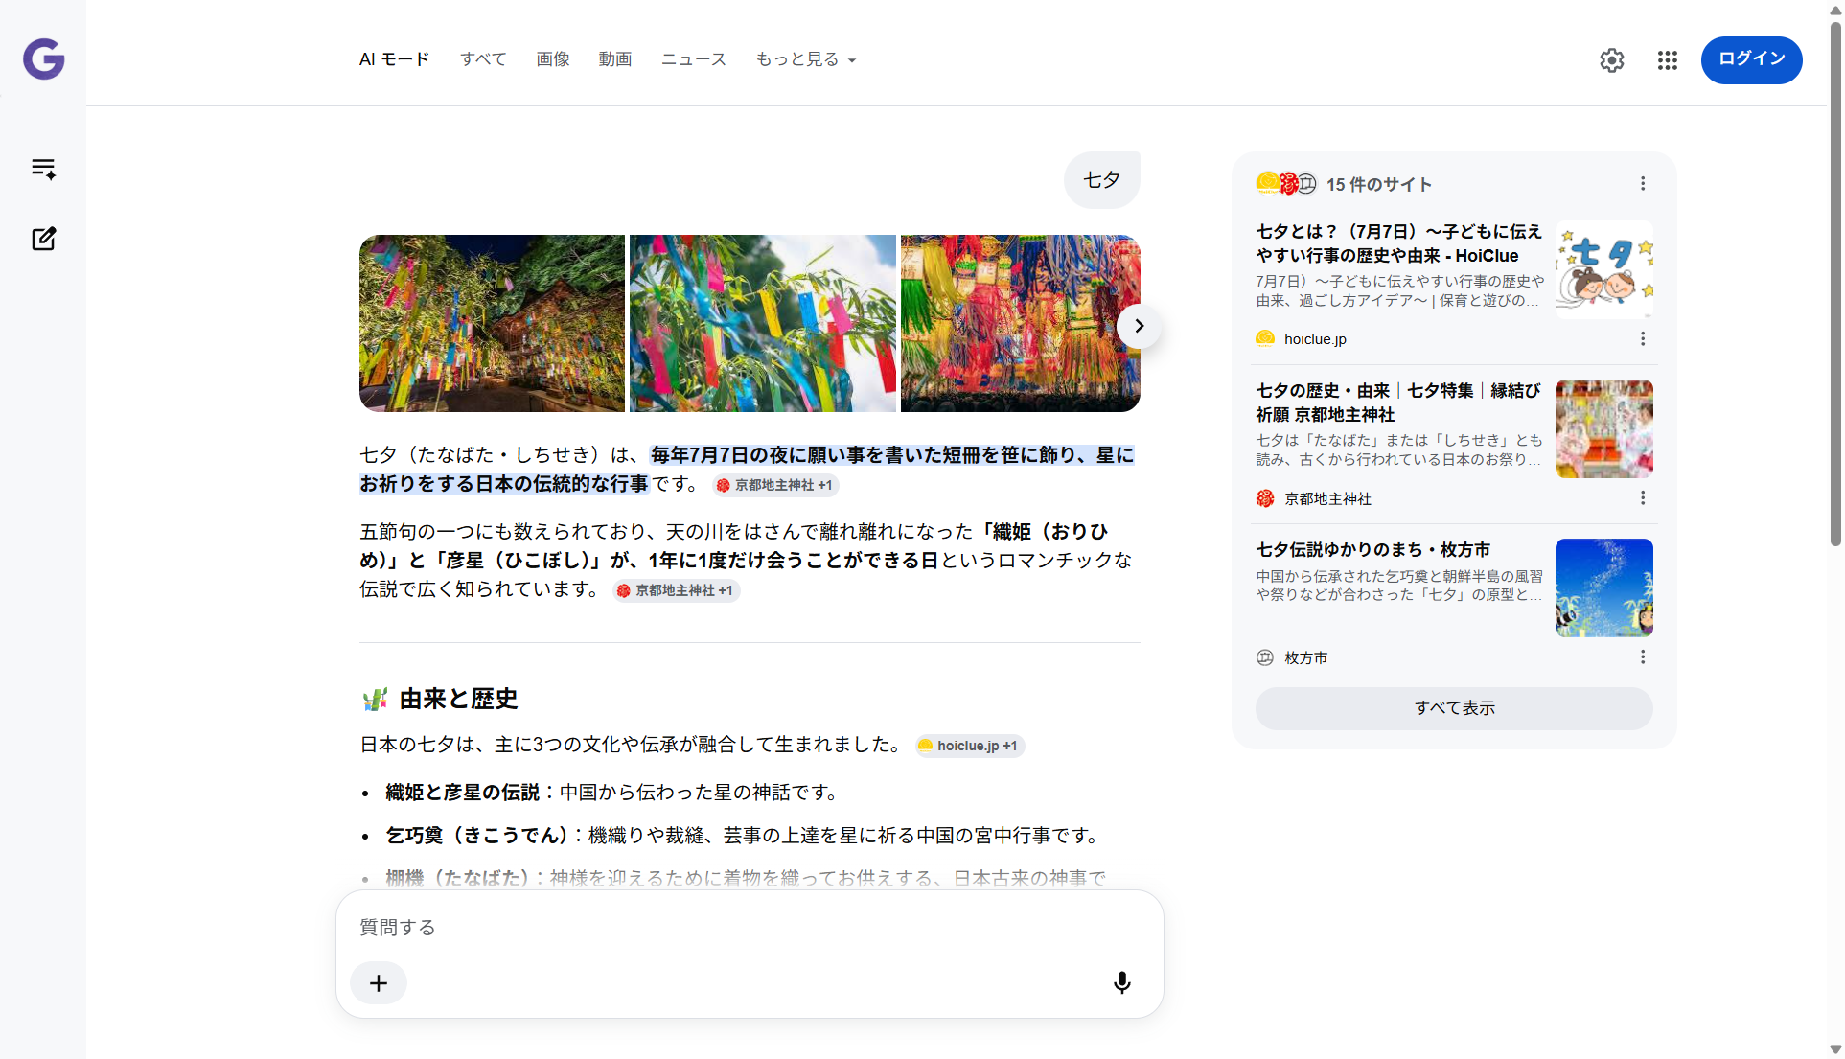Viewport: 1845px width, 1059px height.
Task: Click the 七夕 query bubble
Action: [1101, 180]
